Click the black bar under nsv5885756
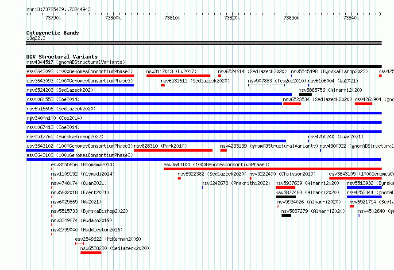This screenshot has width=394, height=270. pos(305,94)
